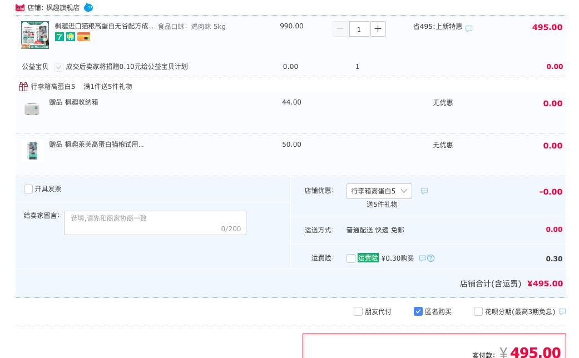Screen dimensions: 579x358
Task: Click the yellow coupon service icon under product title
Action: (x=71, y=37)
